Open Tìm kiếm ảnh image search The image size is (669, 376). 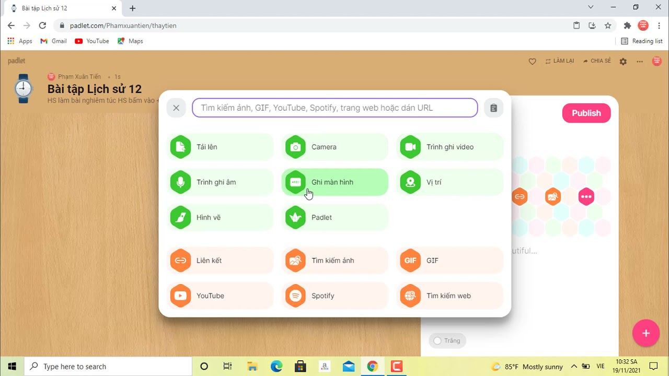pyautogui.click(x=335, y=261)
